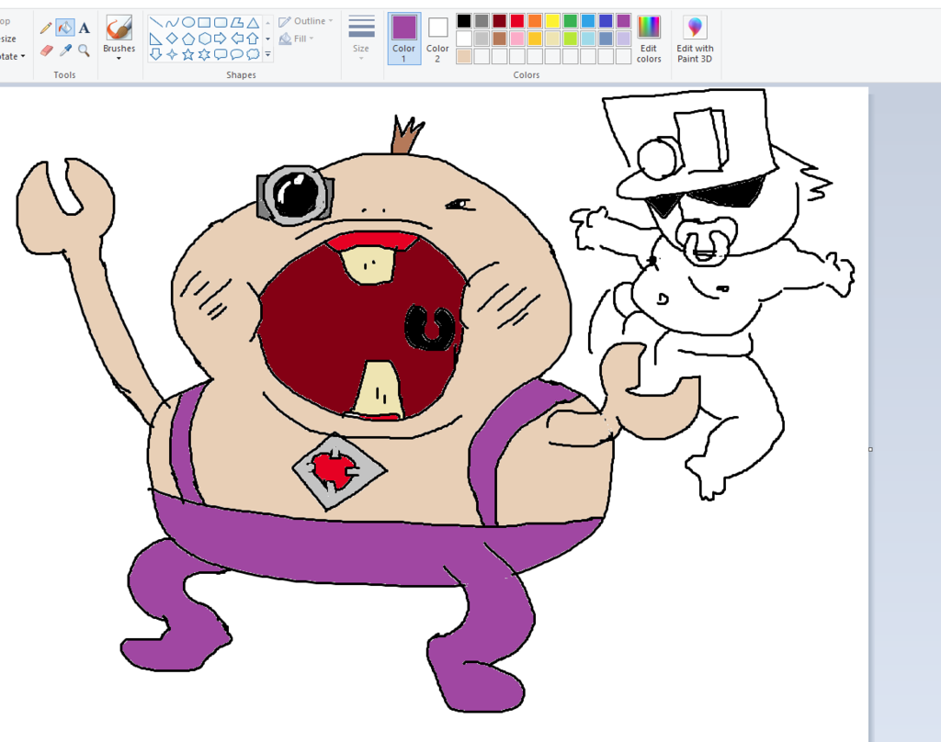Select the Magnifier tool
Image resolution: width=941 pixels, height=742 pixels.
[84, 51]
